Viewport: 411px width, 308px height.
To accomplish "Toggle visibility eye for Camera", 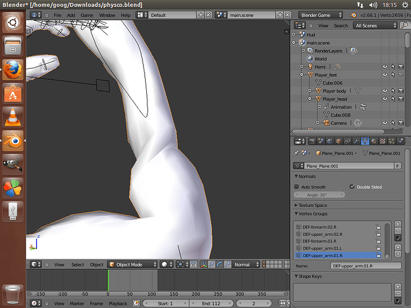I will [385, 123].
